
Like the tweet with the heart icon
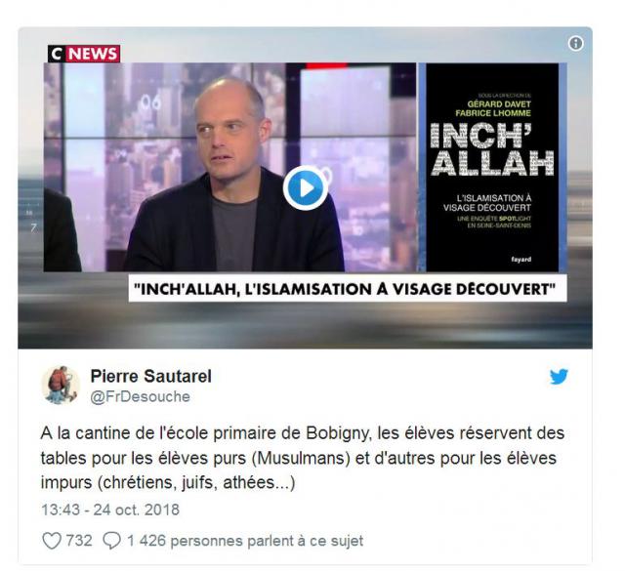point(52,541)
